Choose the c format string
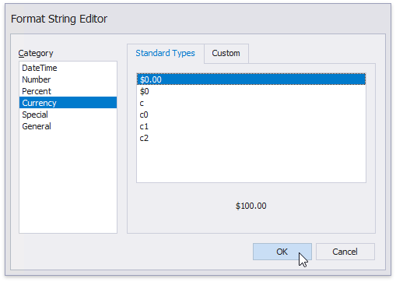396x282 pixels. 251,103
